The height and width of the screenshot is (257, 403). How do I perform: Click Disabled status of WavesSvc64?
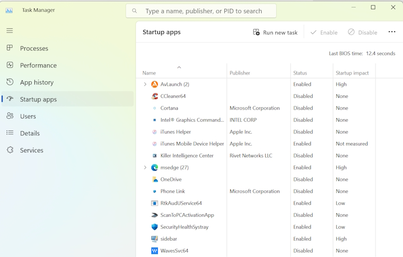click(x=303, y=251)
